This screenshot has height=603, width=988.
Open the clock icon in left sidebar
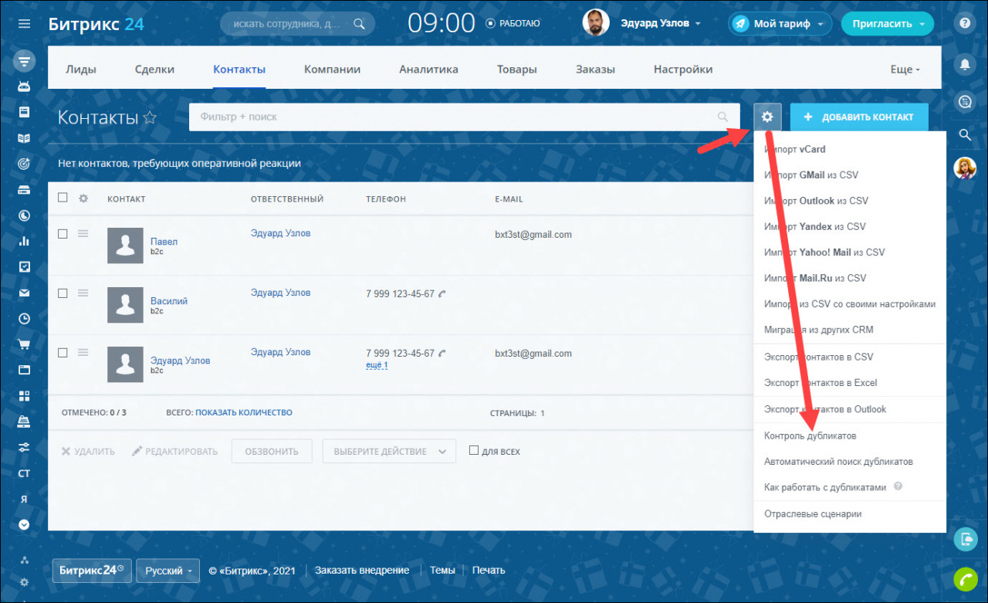click(x=24, y=318)
